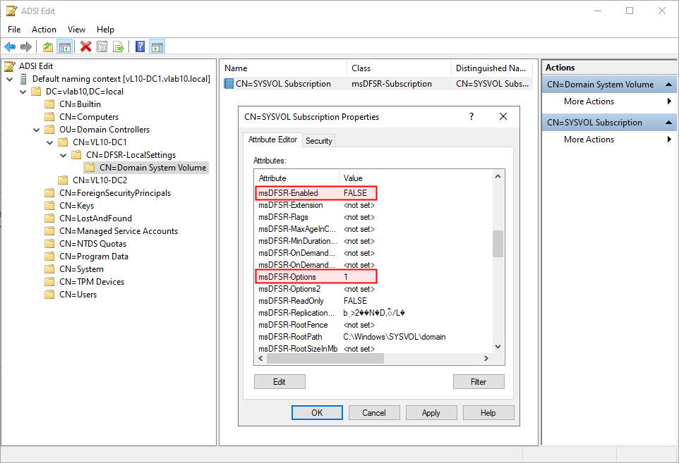Click the blue Help toolbar icon
Image resolution: width=679 pixels, height=463 pixels.
tap(140, 47)
